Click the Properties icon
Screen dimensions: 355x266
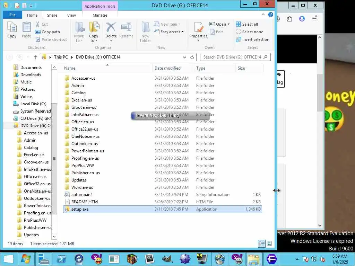tap(198, 28)
